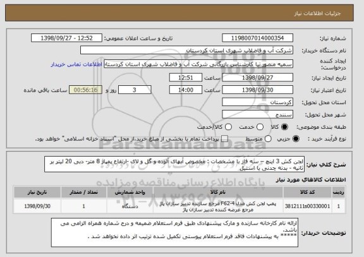Open the اطلاعات تماس خریدار link

click(x=76, y=64)
